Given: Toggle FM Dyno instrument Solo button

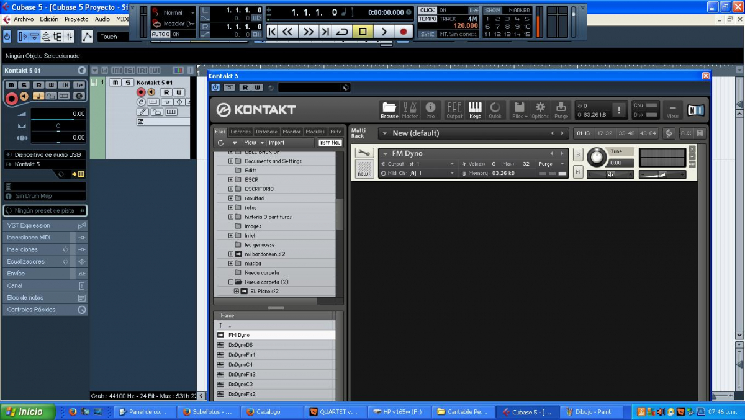Looking at the screenshot, I should 578,154.
